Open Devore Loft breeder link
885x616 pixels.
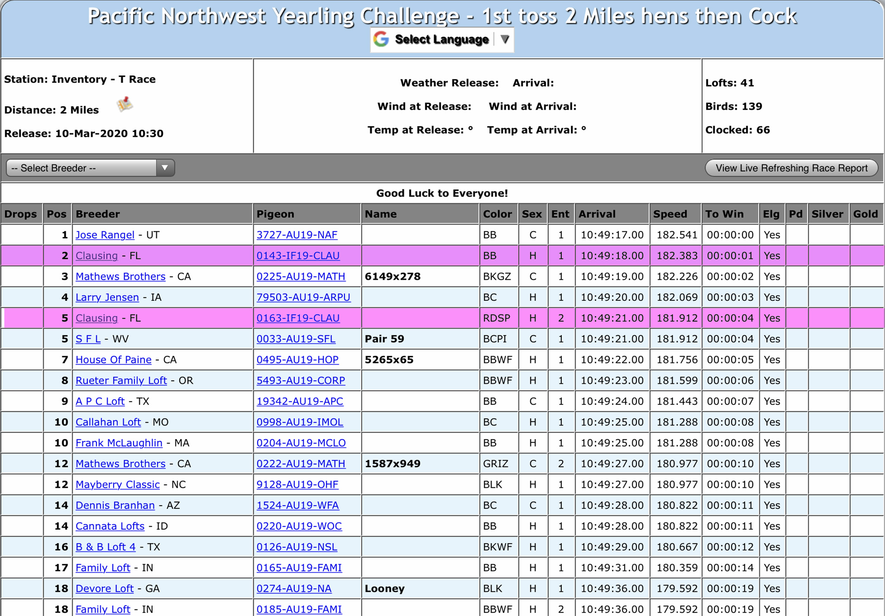click(x=105, y=588)
